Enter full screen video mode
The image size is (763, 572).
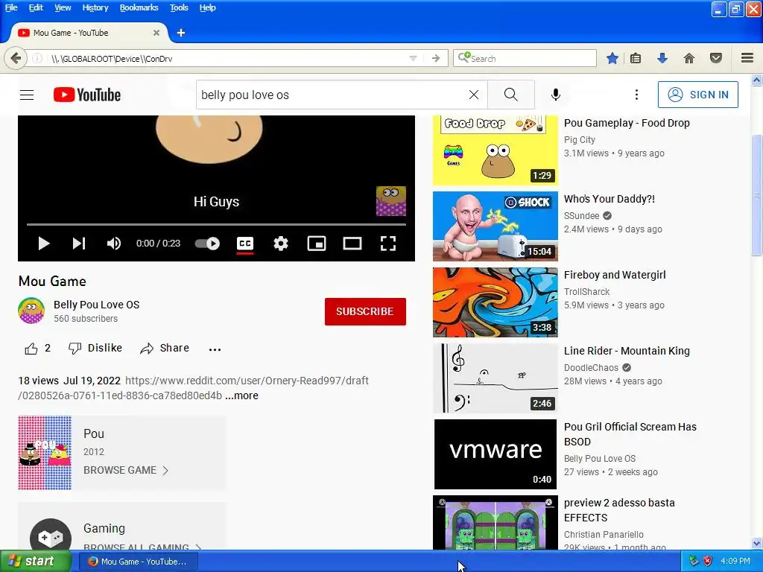(387, 244)
